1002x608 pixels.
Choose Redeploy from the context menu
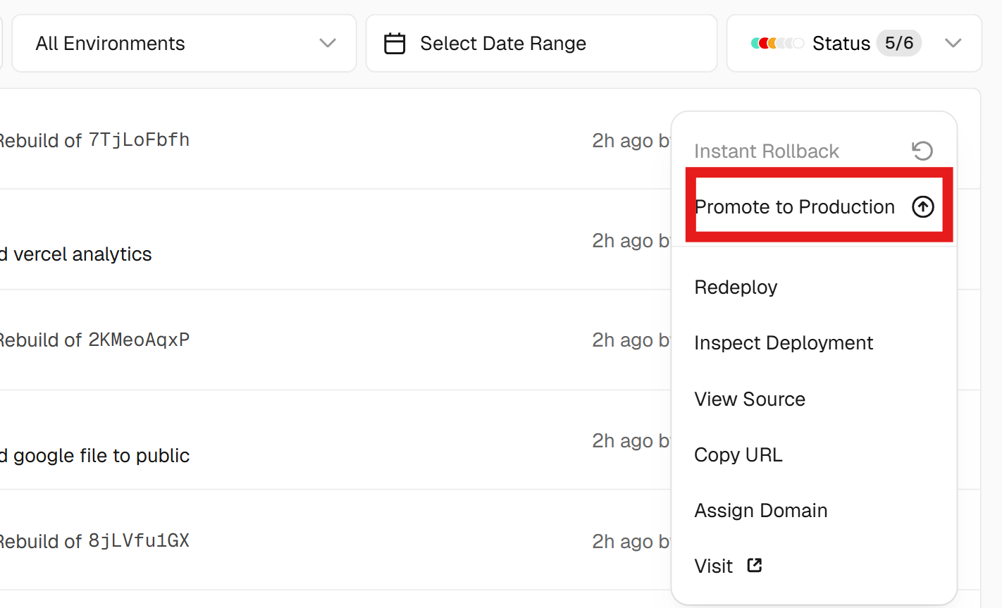[736, 287]
